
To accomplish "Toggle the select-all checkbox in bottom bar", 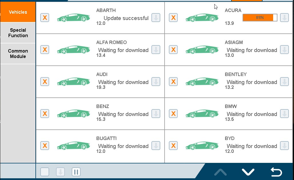I will pyautogui.click(x=45, y=172).
